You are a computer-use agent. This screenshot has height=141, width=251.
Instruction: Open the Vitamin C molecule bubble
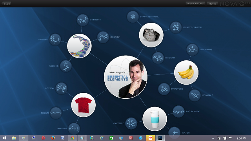pos(195,95)
